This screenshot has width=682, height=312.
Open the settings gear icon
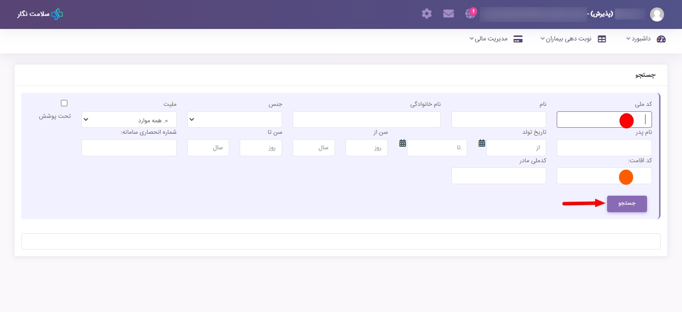(426, 13)
